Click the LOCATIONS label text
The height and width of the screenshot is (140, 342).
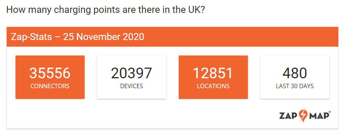coord(213,86)
